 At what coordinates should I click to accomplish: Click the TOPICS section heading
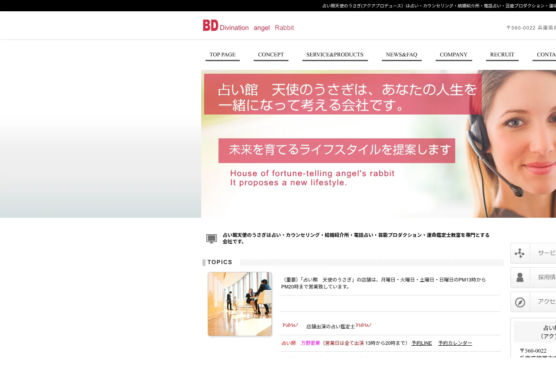[220, 262]
